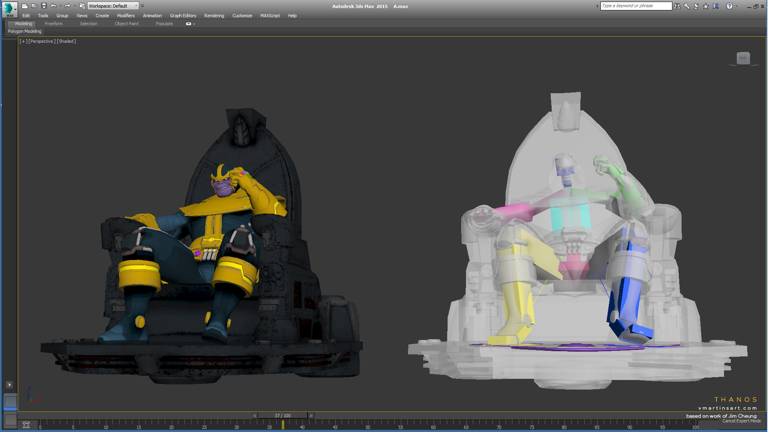The width and height of the screenshot is (768, 432).
Task: Open the Animation menu
Action: tap(152, 16)
